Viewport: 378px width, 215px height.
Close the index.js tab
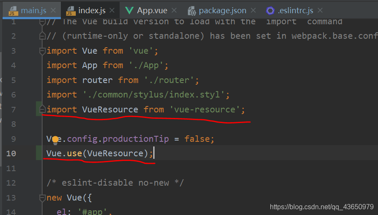(x=112, y=10)
